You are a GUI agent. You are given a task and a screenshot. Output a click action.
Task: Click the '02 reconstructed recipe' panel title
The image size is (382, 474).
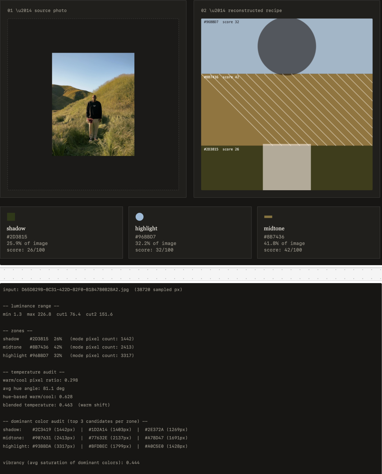[241, 11]
